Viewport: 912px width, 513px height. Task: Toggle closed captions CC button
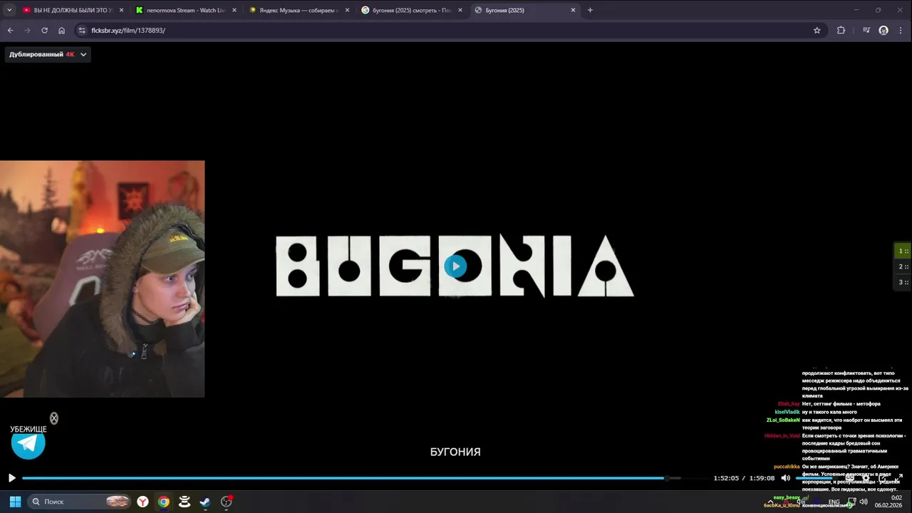point(850,478)
